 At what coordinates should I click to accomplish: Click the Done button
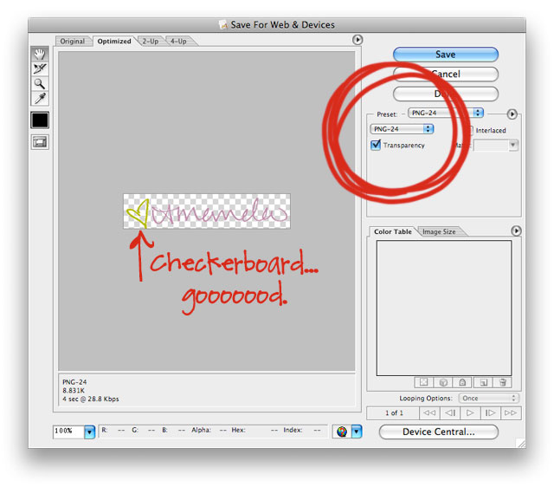pos(446,94)
